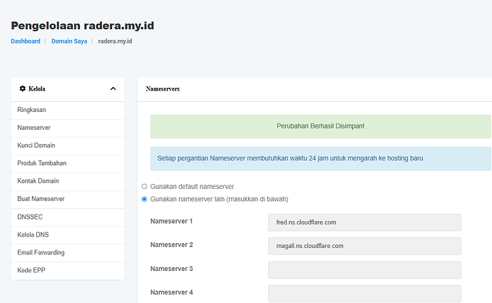Viewport: 492px width, 303px height.
Task: Click empty Nameserver 3 field
Action: click(x=364, y=270)
